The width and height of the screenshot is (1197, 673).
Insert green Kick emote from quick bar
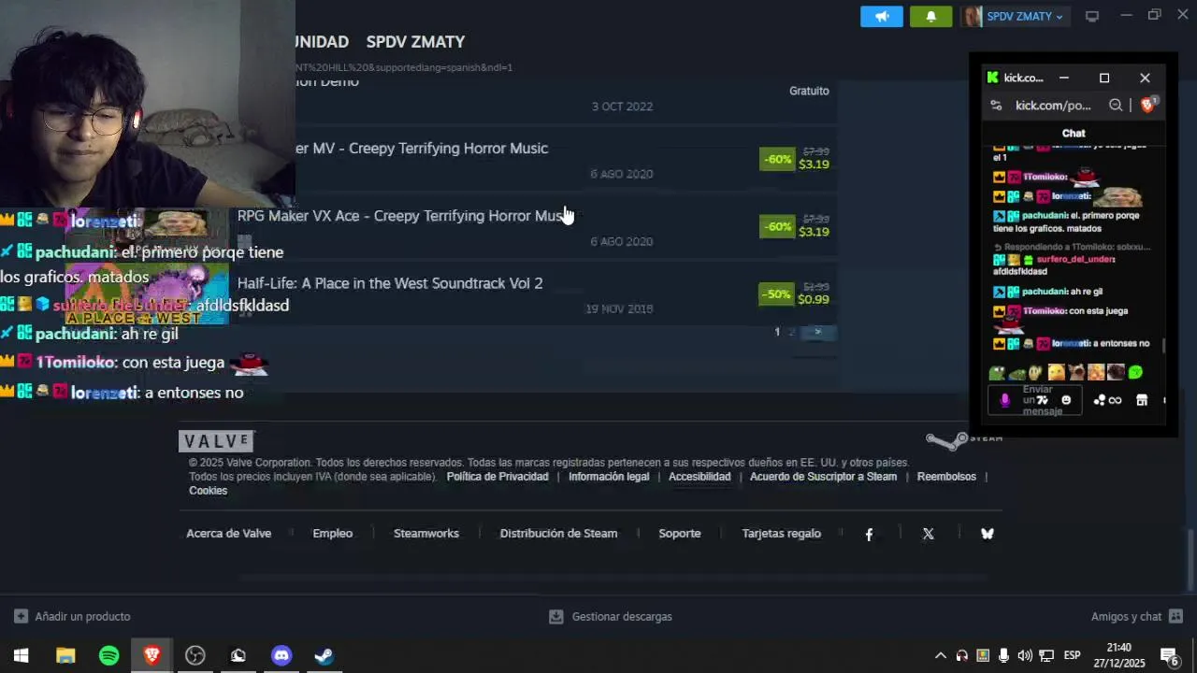coord(1135,373)
